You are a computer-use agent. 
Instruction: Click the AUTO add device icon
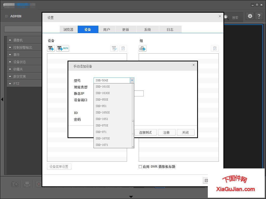63,48
